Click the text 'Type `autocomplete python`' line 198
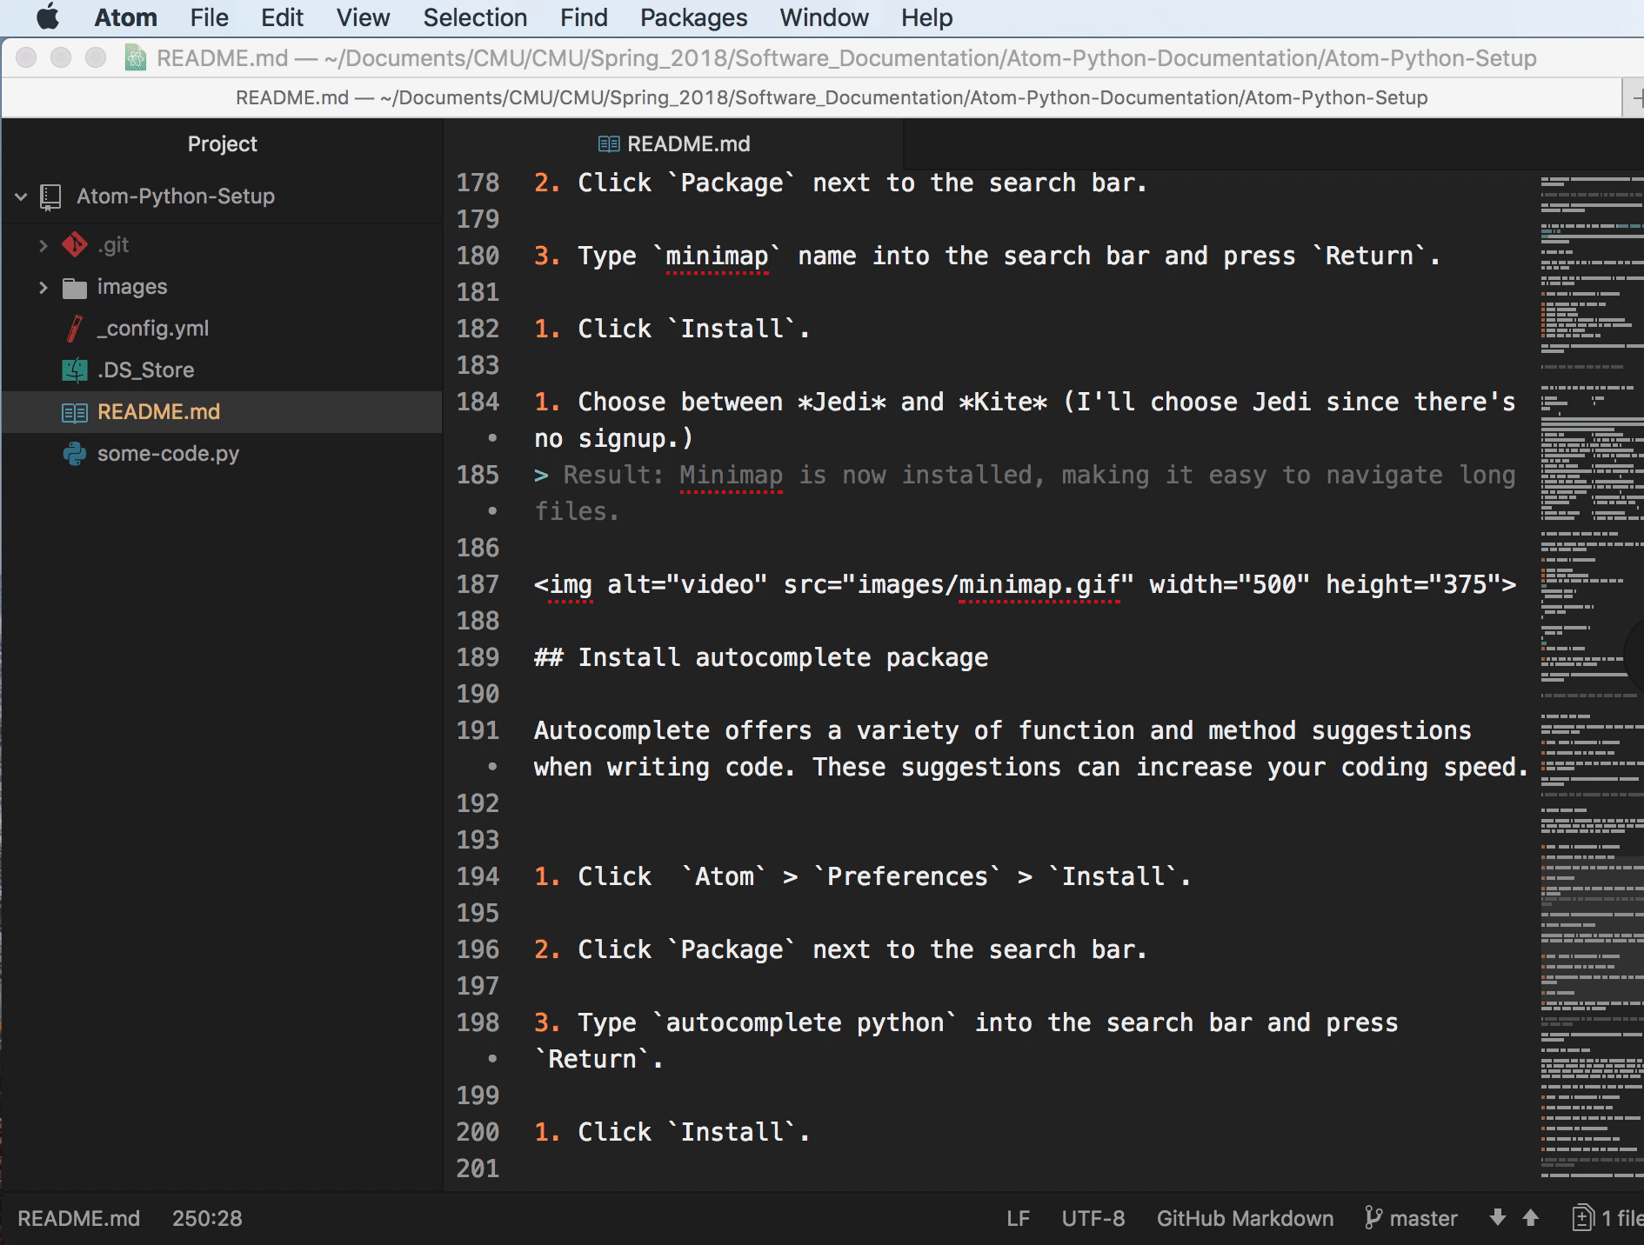This screenshot has height=1245, width=1644. tap(766, 1022)
